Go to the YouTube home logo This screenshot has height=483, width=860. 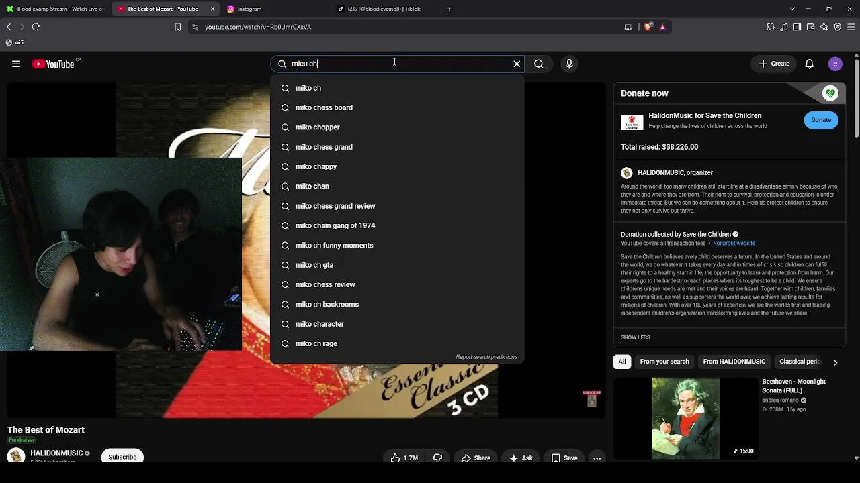[x=53, y=64]
